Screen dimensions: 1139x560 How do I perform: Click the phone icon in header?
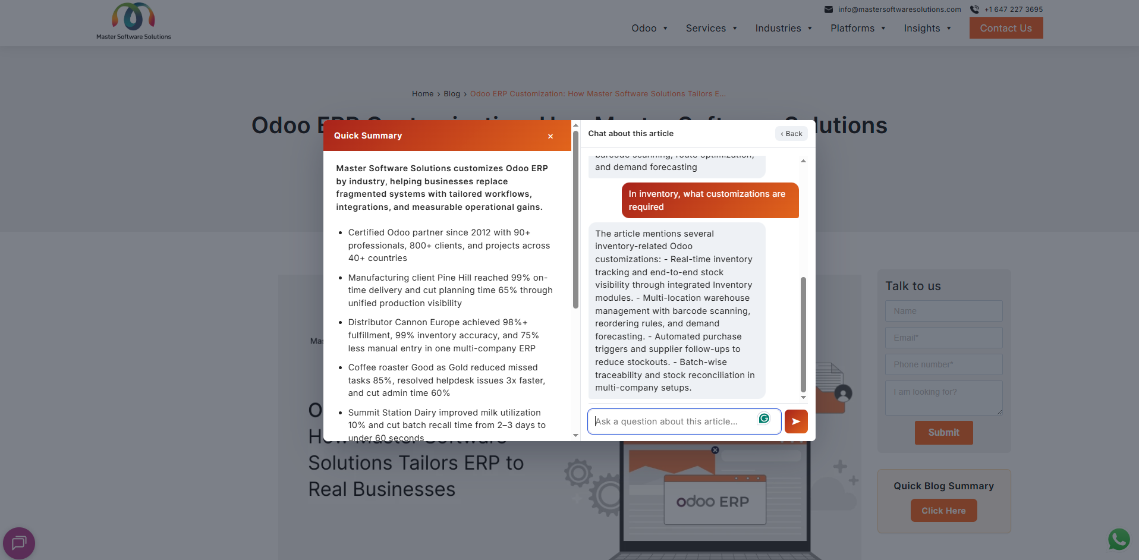[x=974, y=10]
